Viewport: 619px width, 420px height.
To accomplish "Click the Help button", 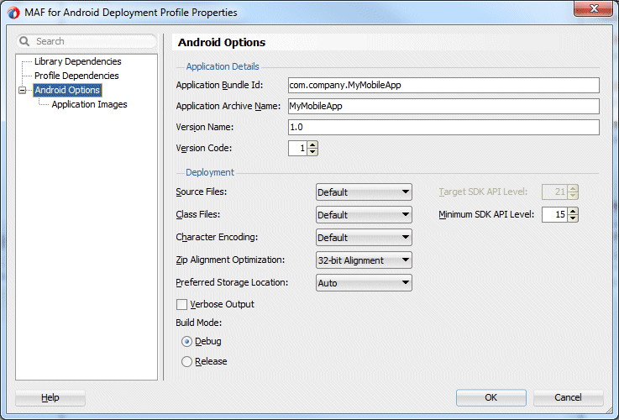I will 50,397.
